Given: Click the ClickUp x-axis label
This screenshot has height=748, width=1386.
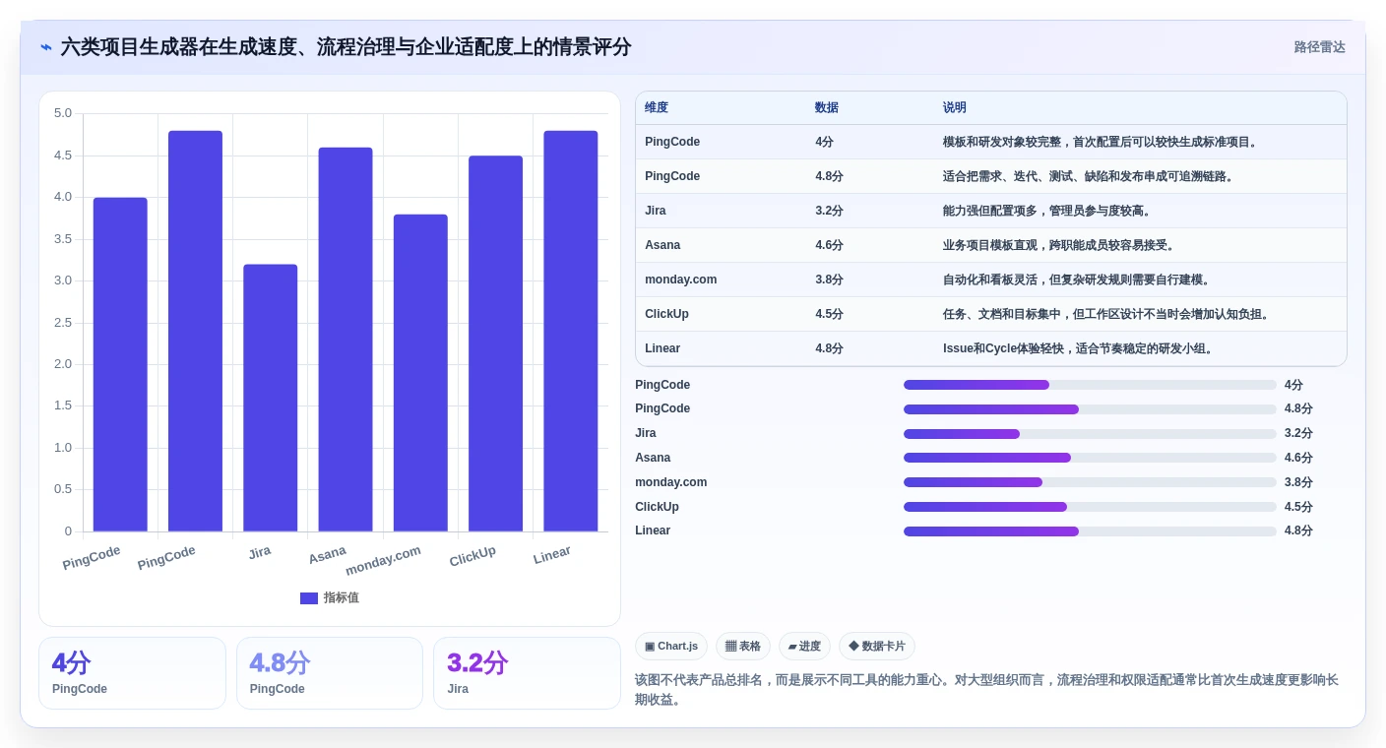Looking at the screenshot, I should click(473, 557).
